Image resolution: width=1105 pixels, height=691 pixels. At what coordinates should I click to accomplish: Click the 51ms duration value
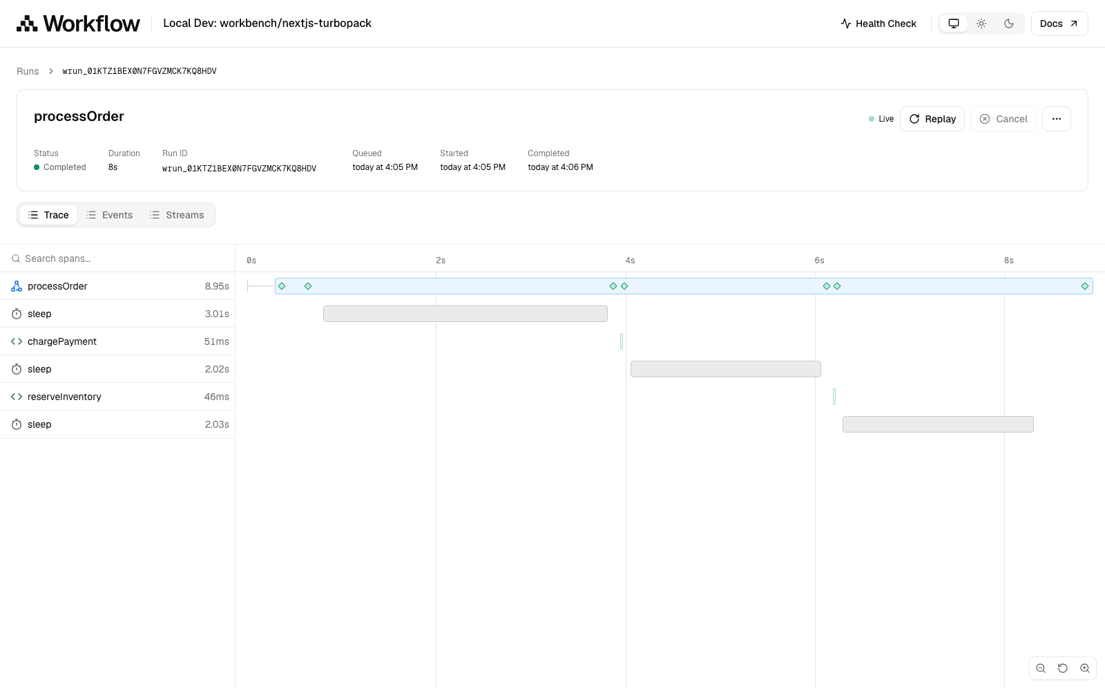pos(217,341)
